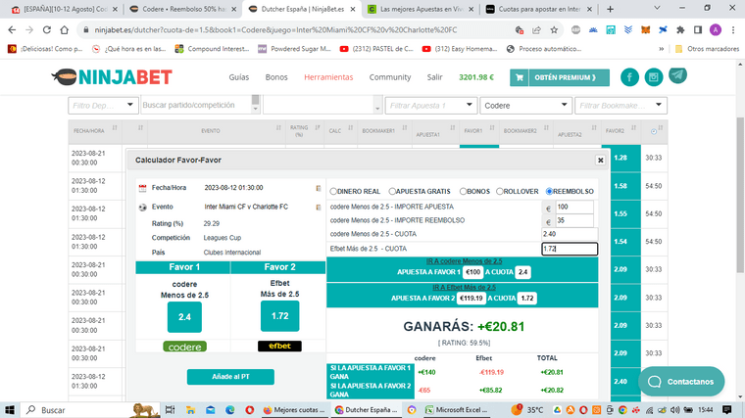Open the Guías menu

click(238, 77)
